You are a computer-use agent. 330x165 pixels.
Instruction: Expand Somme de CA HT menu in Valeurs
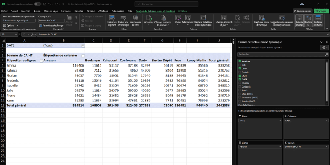(327, 146)
